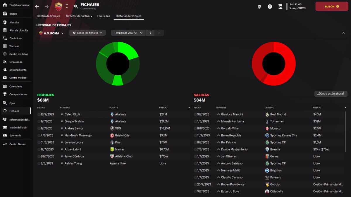The height and width of the screenshot is (197, 351).
Task: Click Bristol City source for Massengo
Action: tap(122, 135)
